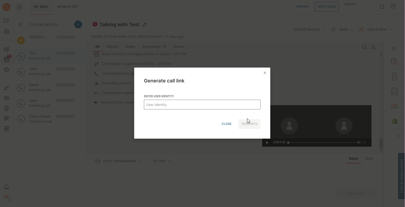The width and height of the screenshot is (405, 207).
Task: Switch to My Work tab
Action: tap(41, 7)
